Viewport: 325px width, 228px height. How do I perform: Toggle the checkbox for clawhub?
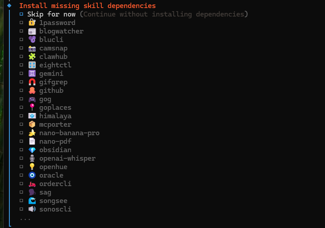[x=21, y=57]
